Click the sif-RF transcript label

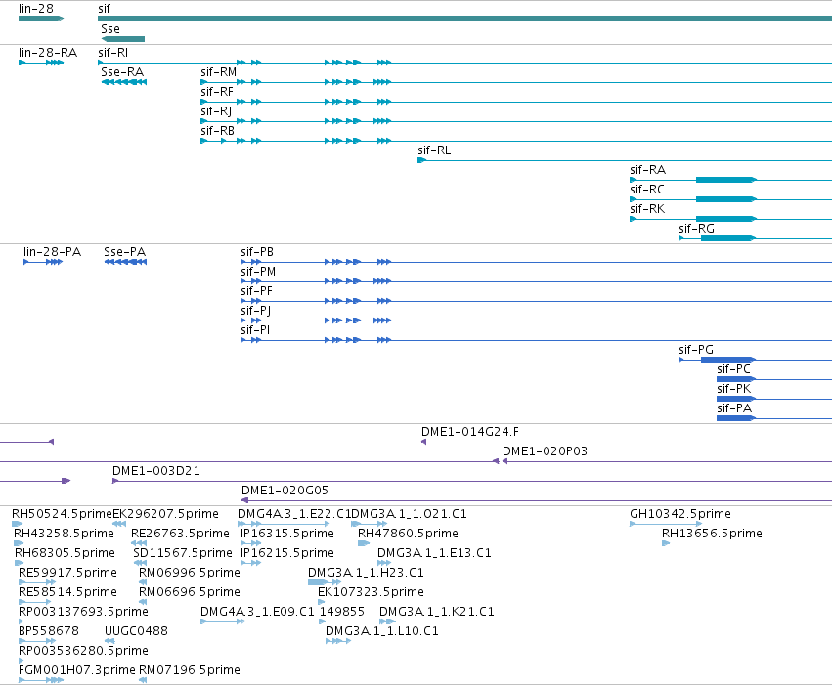(x=217, y=92)
